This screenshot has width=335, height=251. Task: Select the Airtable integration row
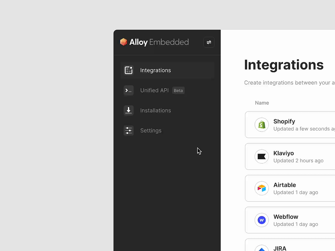[295, 188]
